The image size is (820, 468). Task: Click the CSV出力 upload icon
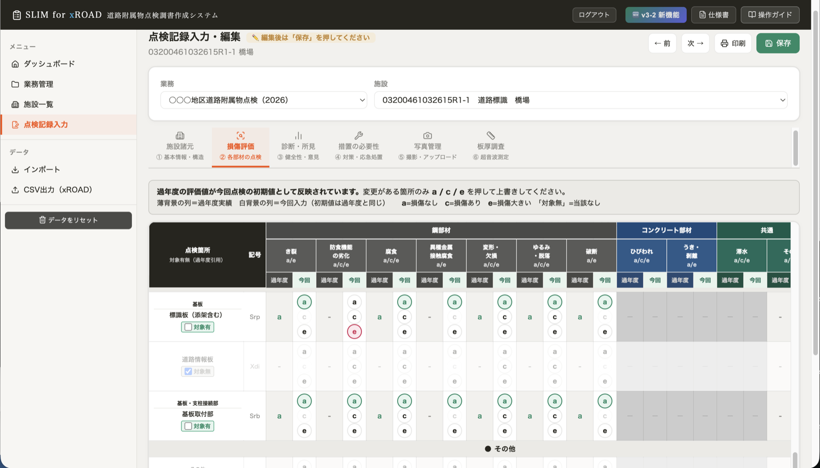(x=15, y=190)
